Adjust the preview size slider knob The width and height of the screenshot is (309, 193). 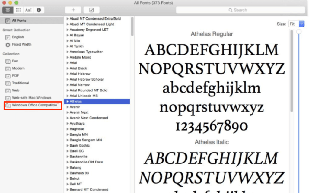point(299,31)
